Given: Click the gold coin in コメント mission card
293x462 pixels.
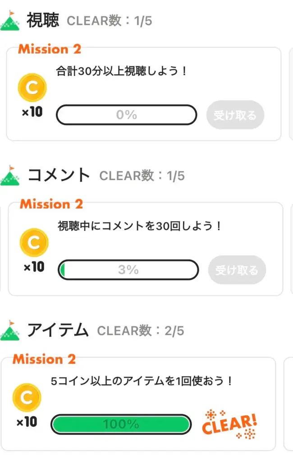Looking at the screenshot, I should (34, 243).
